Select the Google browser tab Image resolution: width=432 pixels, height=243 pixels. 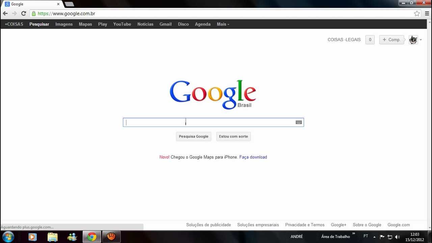(x=32, y=4)
